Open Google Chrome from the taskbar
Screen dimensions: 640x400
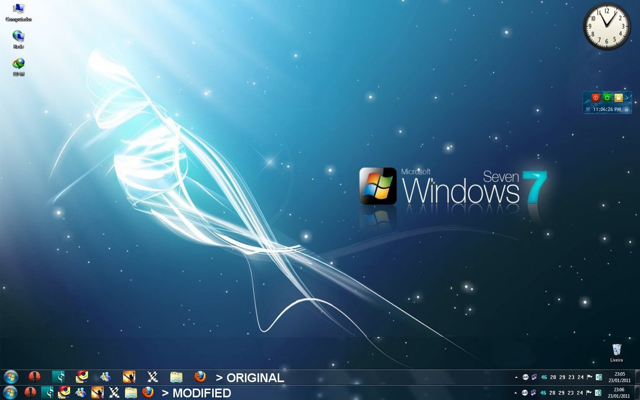coord(81,377)
